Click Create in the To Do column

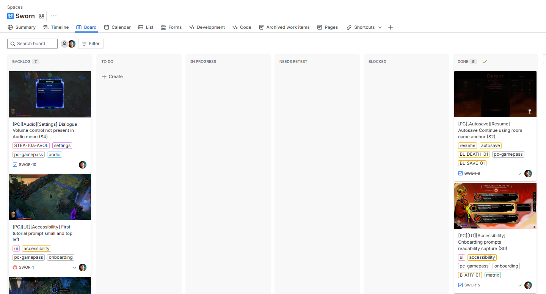[112, 77]
